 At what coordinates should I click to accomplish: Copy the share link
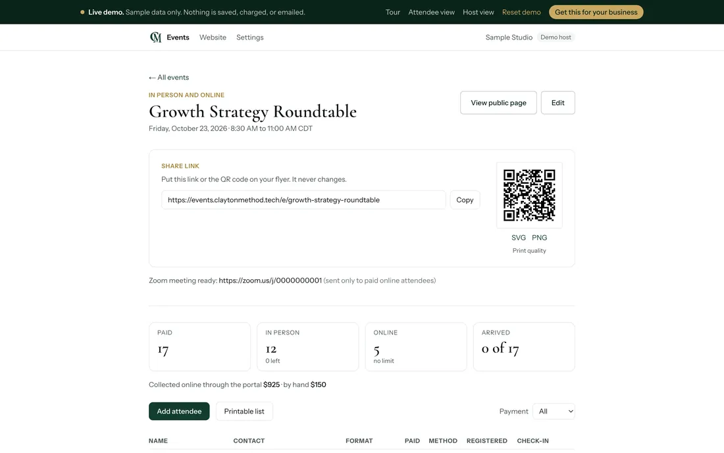465,200
